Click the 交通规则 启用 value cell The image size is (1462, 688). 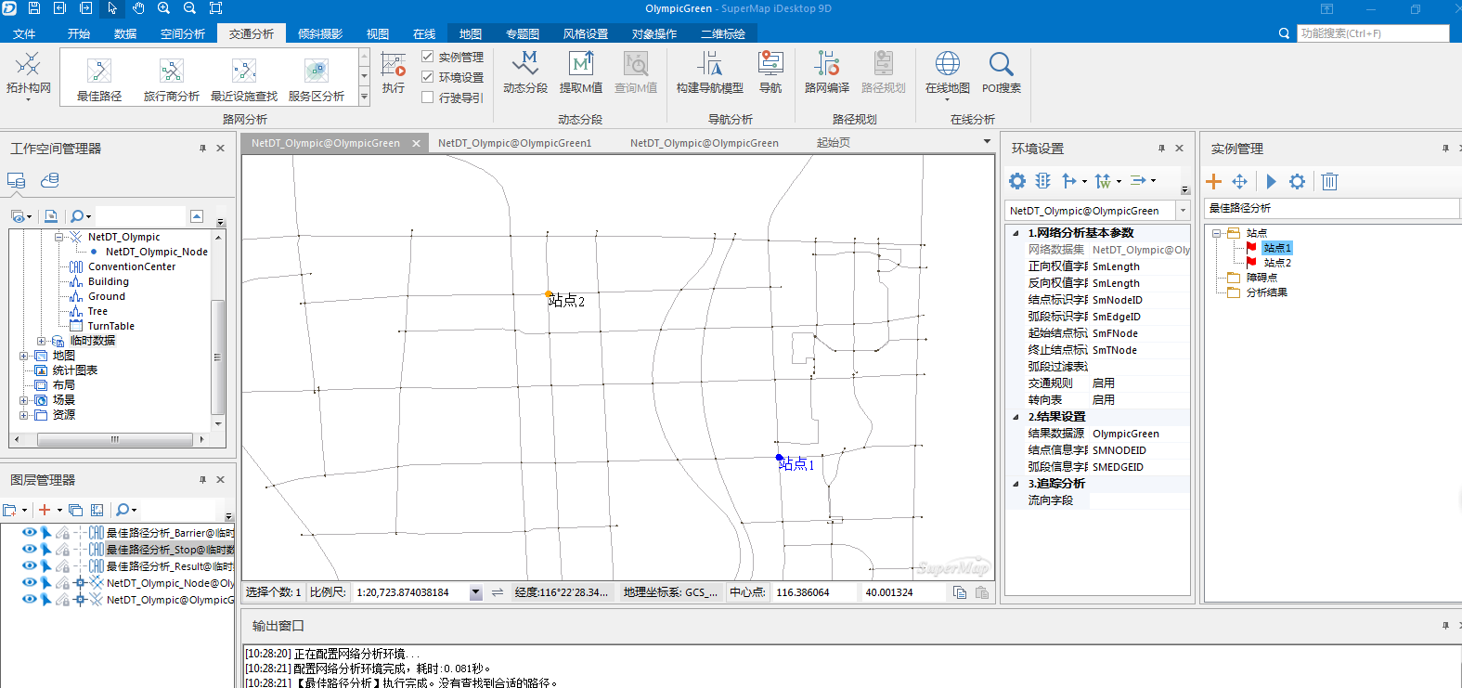1139,383
